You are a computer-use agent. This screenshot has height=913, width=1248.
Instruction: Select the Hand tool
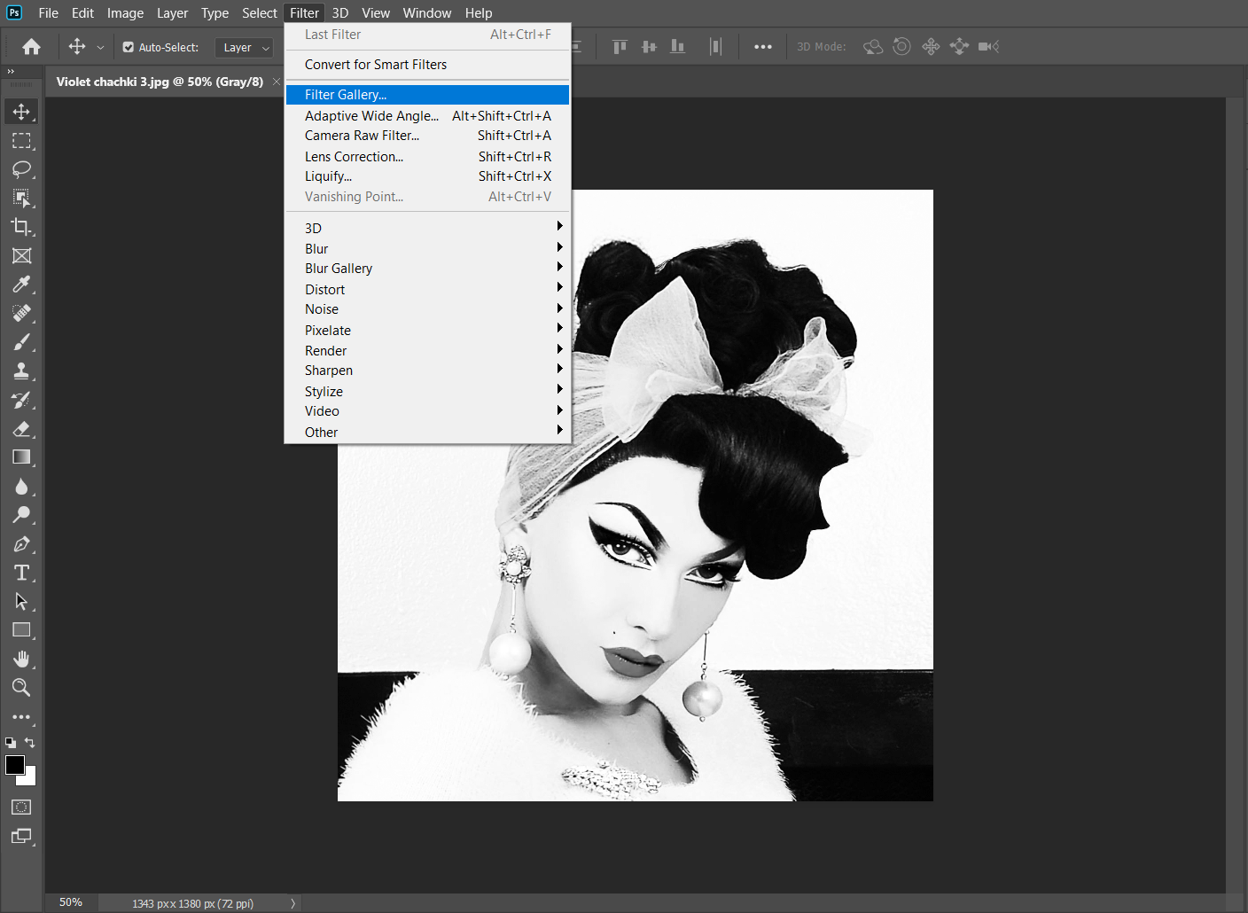(x=21, y=659)
